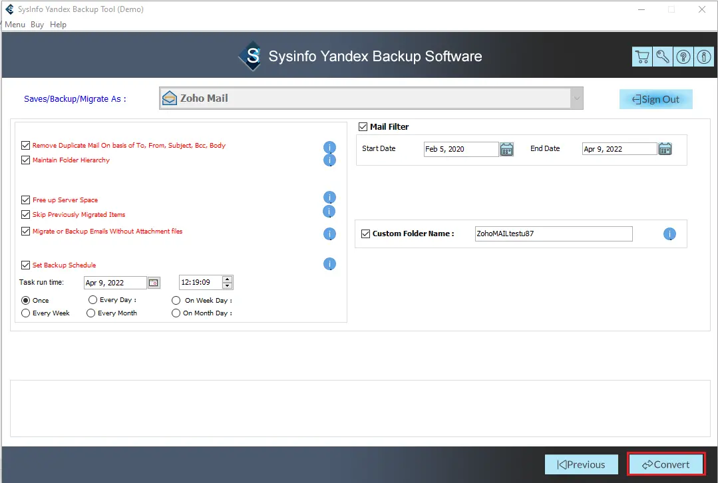Image resolution: width=718 pixels, height=483 pixels.
Task: Toggle the Mail Filter checkbox
Action: (x=363, y=127)
